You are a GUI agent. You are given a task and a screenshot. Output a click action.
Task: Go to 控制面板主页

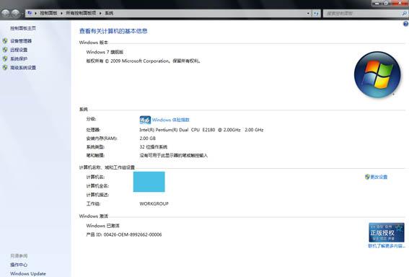point(23,28)
